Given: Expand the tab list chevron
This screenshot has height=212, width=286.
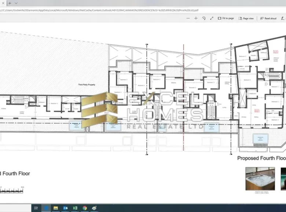Looking at the screenshot, I should coord(16,3).
